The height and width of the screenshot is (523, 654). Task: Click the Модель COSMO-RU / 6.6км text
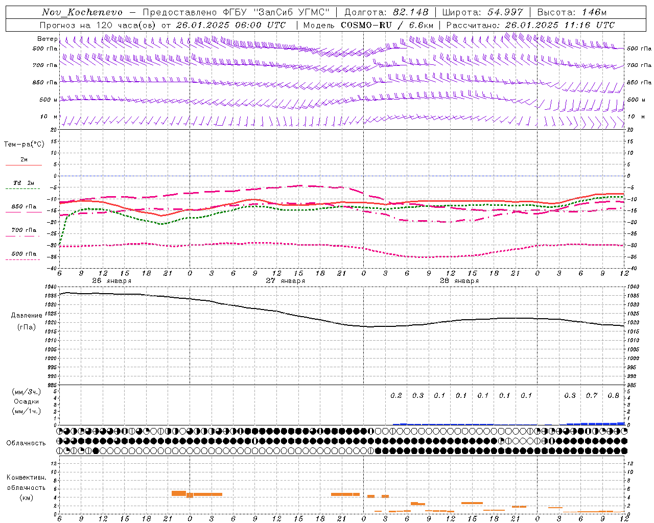coord(368,25)
